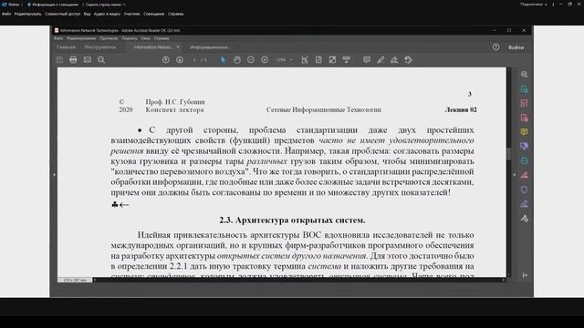
Task: Expand the left navigation pane arrow
Action: coord(55,174)
